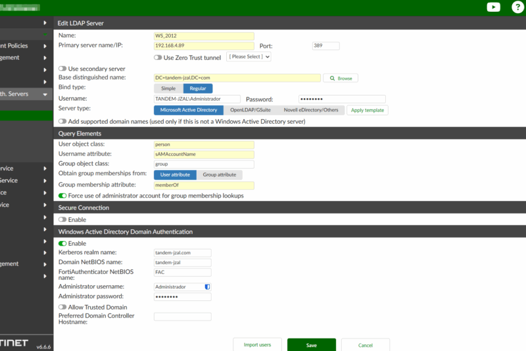Click the Domain NetBIOS name field
The height and width of the screenshot is (351, 526).
coord(183,263)
